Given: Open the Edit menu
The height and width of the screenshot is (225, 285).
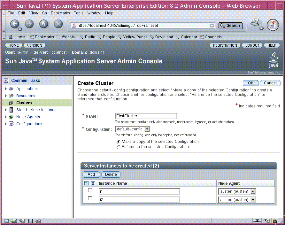Looking at the screenshot, I should point(22,13).
